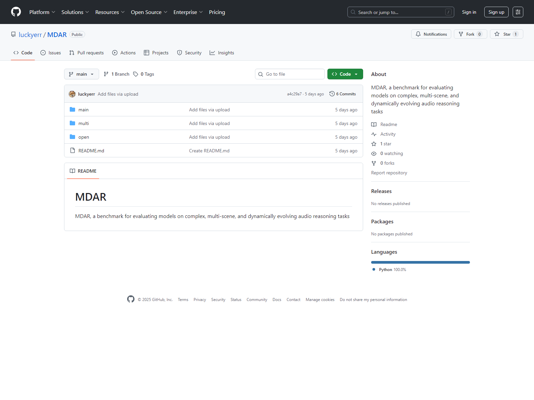Screen dimensions: 534x400
Task: Open luckyerr owner profile link
Action: tap(30, 35)
